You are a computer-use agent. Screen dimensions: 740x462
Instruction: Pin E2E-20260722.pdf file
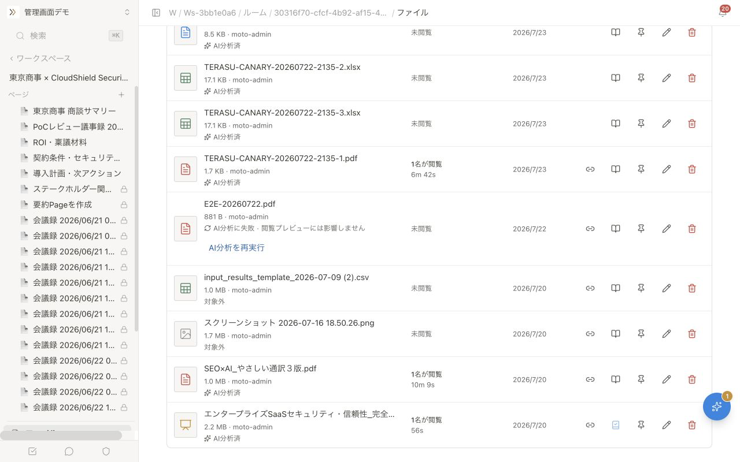click(641, 229)
